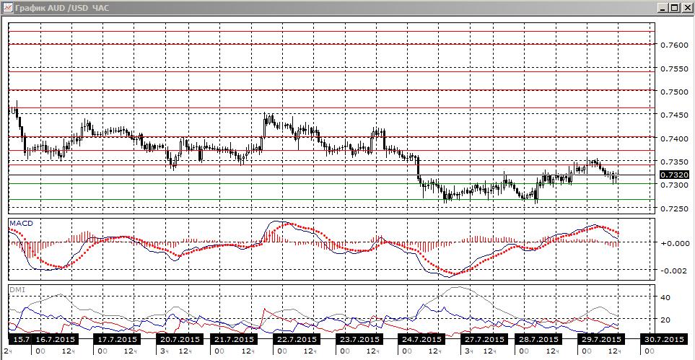The width and height of the screenshot is (695, 360).
Task: Click the 16.7.2015 date label
Action: tap(55, 340)
